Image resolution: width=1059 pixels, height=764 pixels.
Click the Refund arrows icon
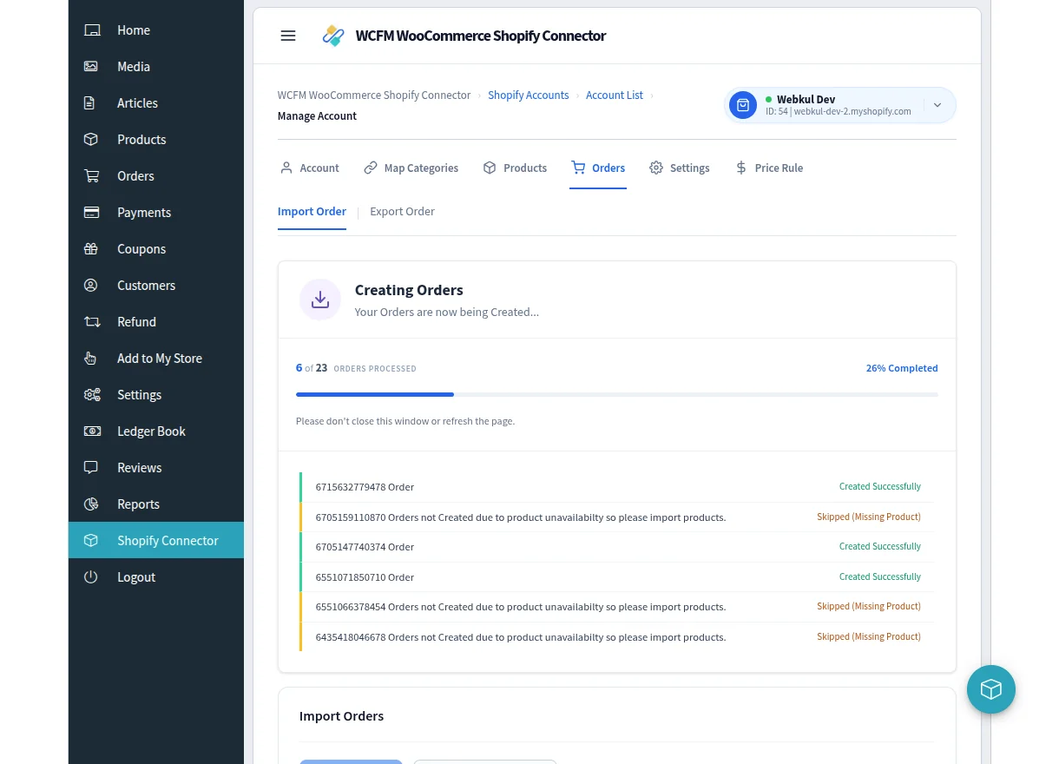point(91,322)
